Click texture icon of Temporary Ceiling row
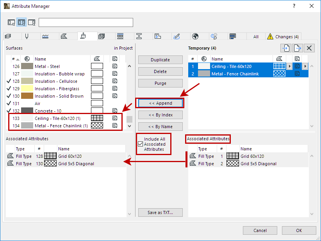The height and width of the screenshot is (241, 321). click(x=297, y=66)
